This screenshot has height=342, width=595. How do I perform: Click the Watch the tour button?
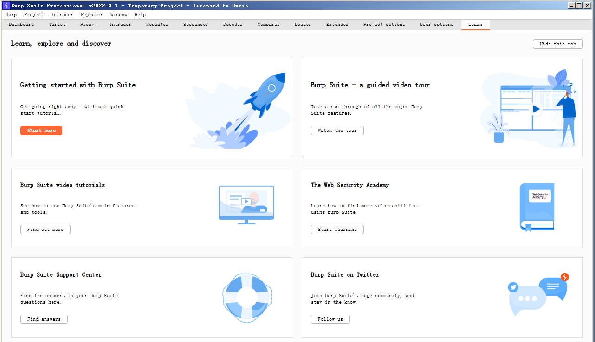point(337,131)
